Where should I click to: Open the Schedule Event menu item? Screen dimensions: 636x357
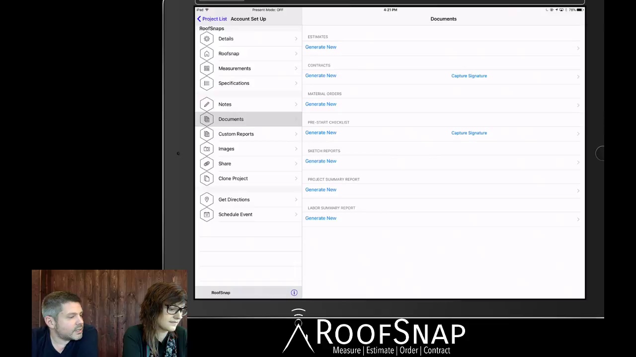click(x=248, y=214)
